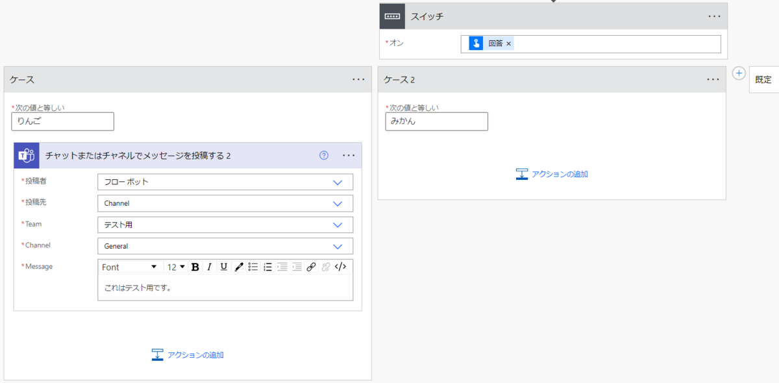
Task: Open the ケース card ellipsis menu
Action: pyautogui.click(x=359, y=79)
